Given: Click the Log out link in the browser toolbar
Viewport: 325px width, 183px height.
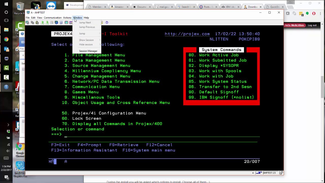Looking at the screenshot, I should [312, 25].
